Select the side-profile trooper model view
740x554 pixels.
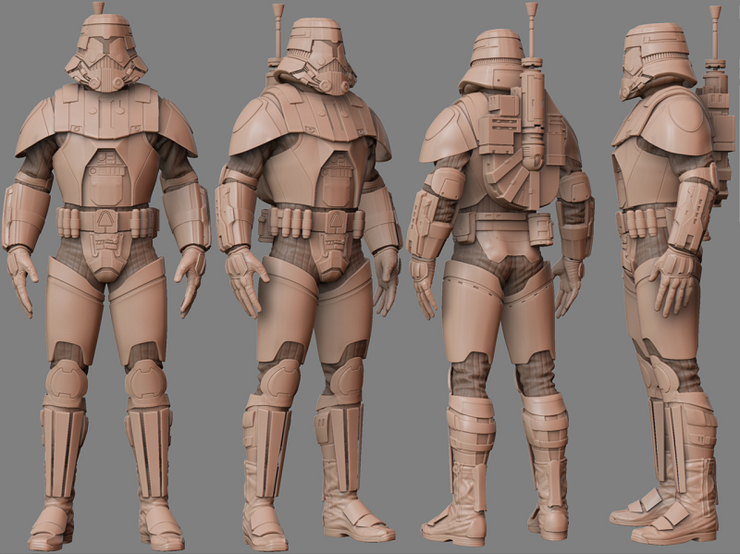672,275
